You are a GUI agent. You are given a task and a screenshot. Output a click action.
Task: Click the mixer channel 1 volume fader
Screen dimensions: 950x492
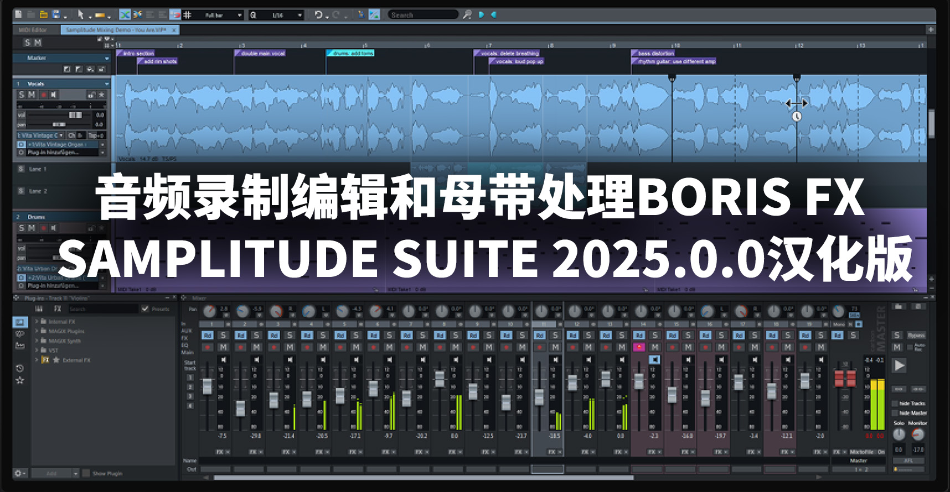pos(207,386)
